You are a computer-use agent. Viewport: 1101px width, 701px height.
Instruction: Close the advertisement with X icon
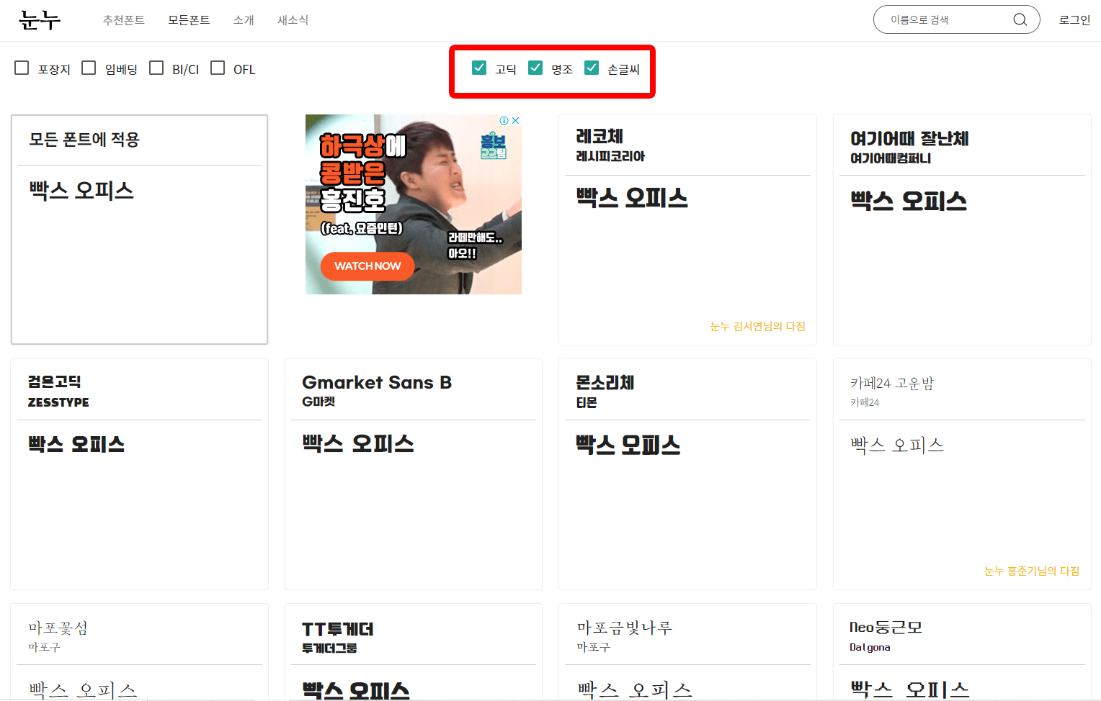point(515,121)
